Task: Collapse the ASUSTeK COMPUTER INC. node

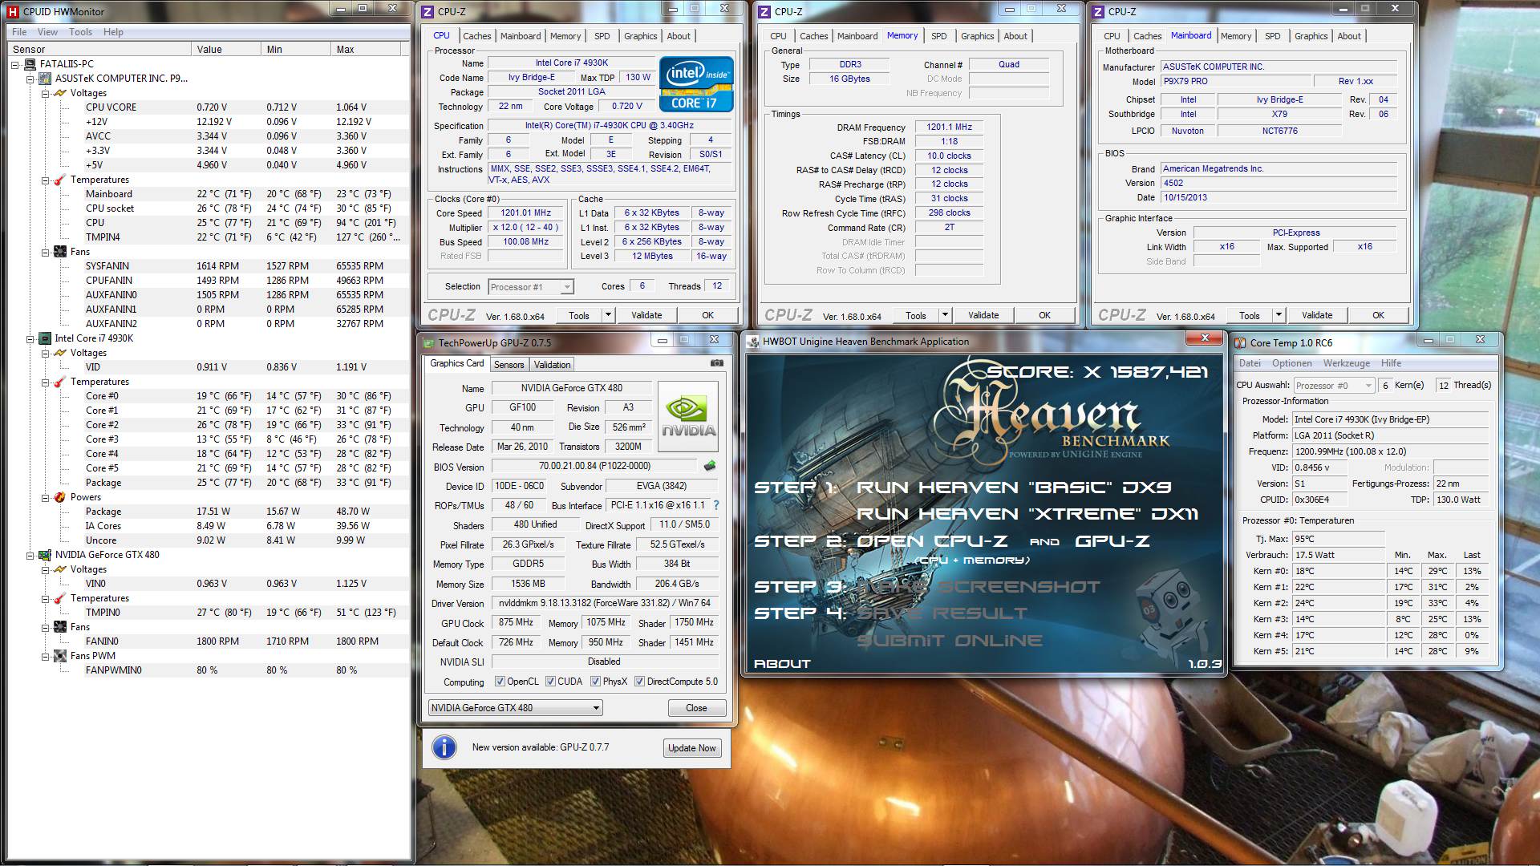Action: click(x=30, y=79)
